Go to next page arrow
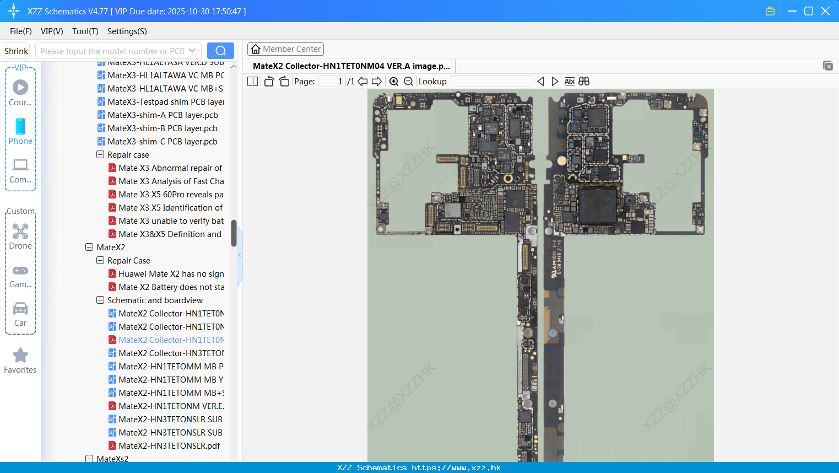This screenshot has height=473, width=839. click(377, 82)
